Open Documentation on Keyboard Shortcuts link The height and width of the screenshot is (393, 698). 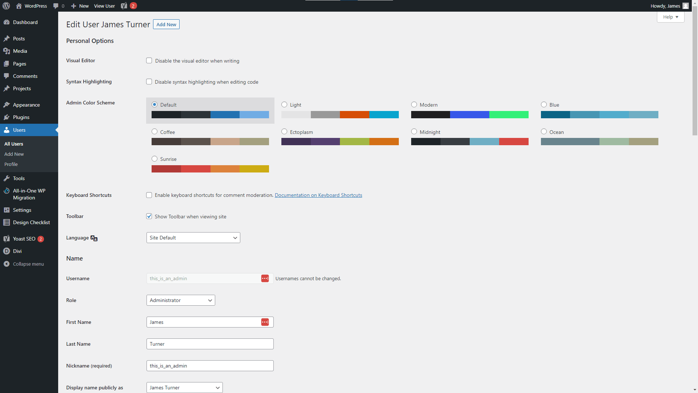[x=318, y=195]
